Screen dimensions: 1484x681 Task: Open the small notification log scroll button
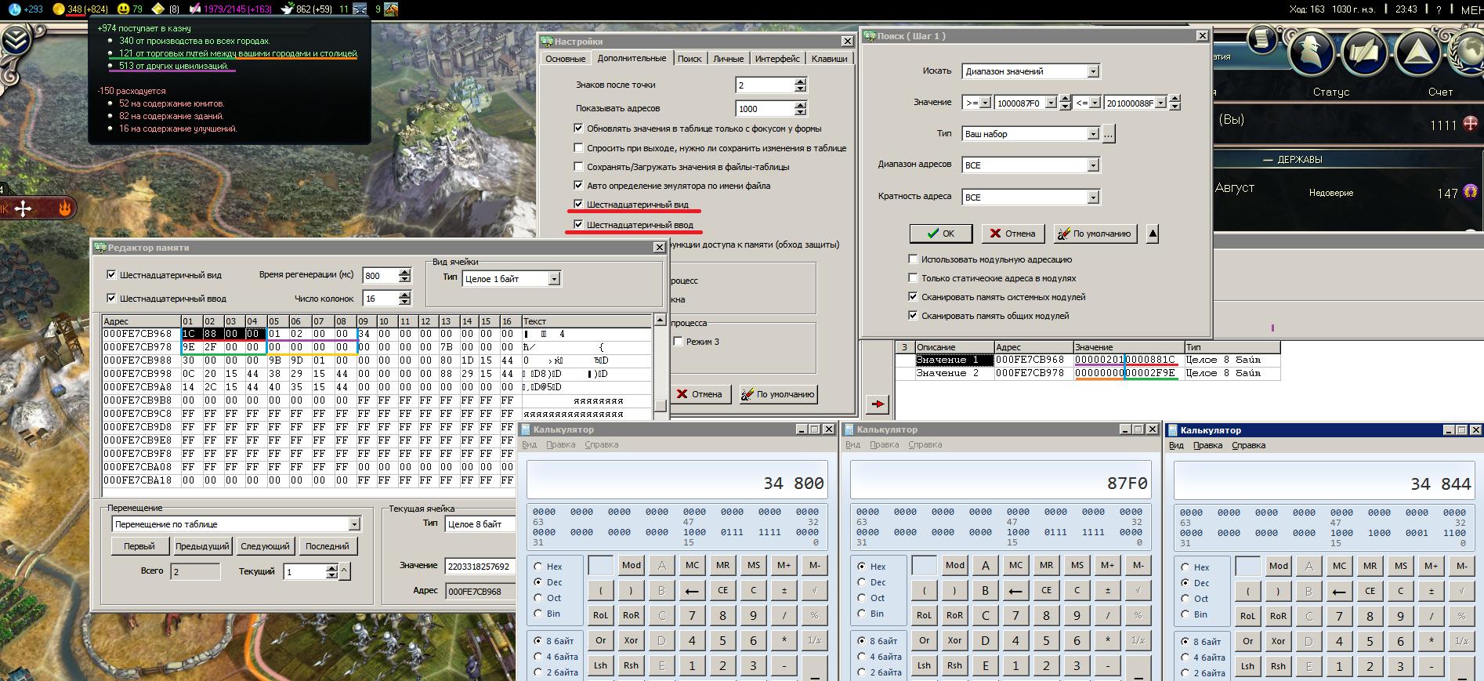pyautogui.click(x=1261, y=39)
